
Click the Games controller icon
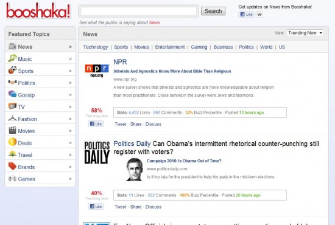pyautogui.click(x=12, y=179)
